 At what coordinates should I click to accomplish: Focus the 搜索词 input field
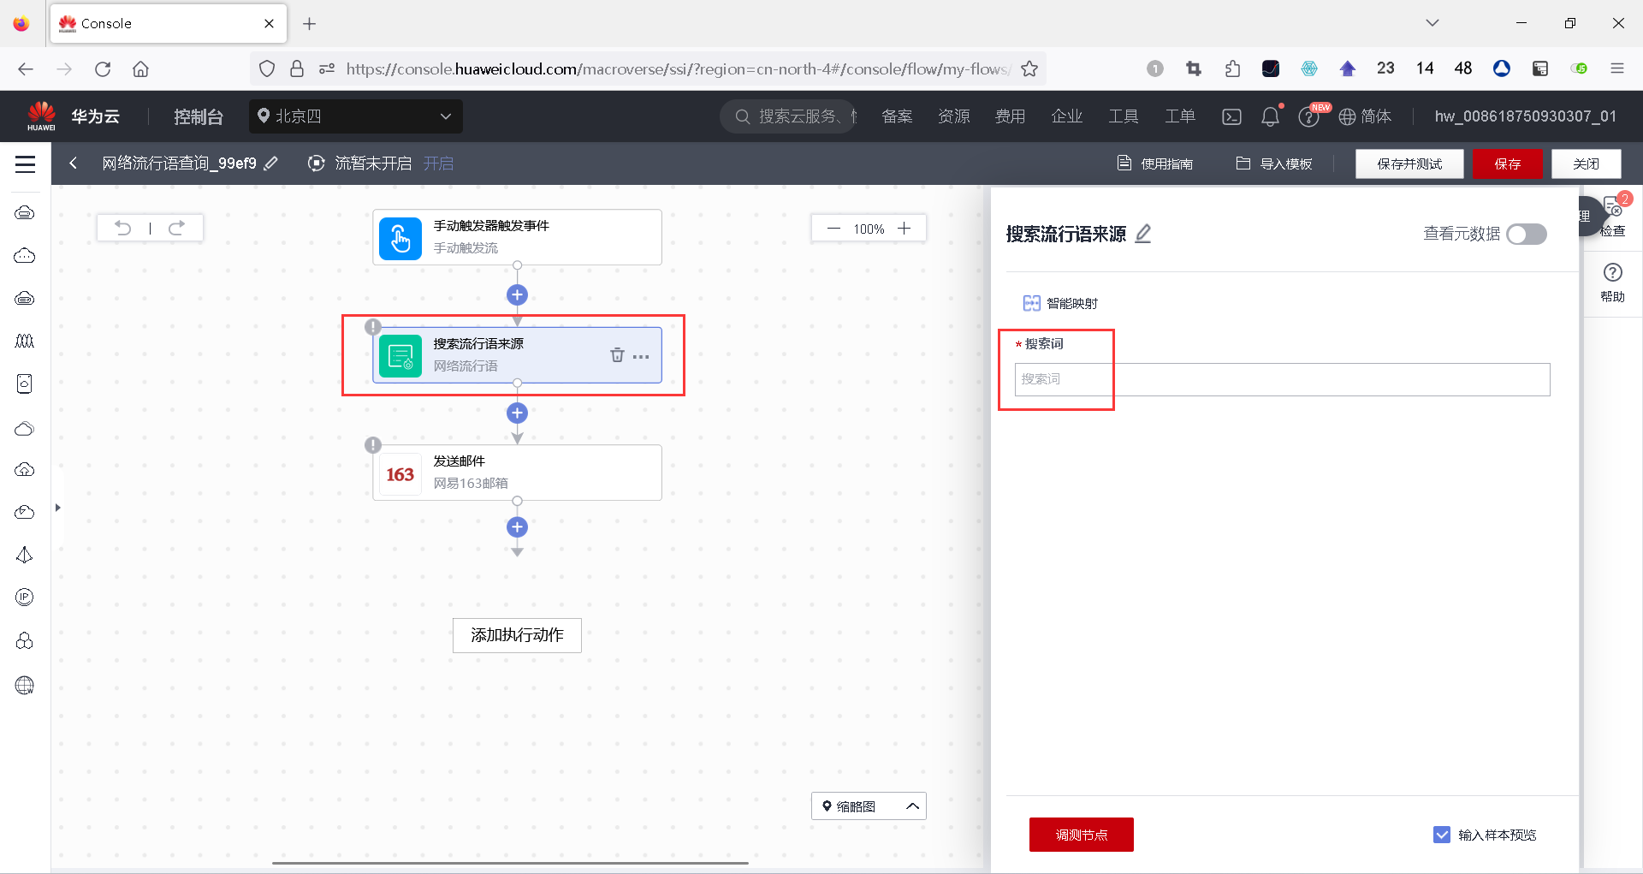pyautogui.click(x=1282, y=379)
